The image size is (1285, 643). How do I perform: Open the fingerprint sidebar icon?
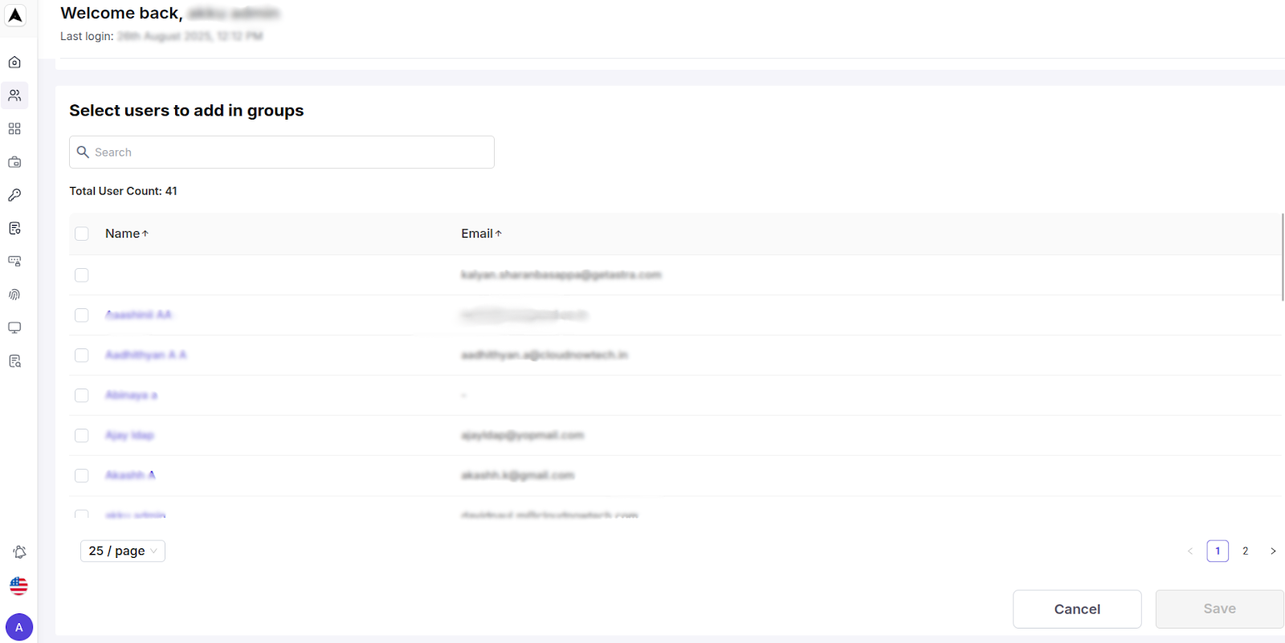tap(14, 295)
